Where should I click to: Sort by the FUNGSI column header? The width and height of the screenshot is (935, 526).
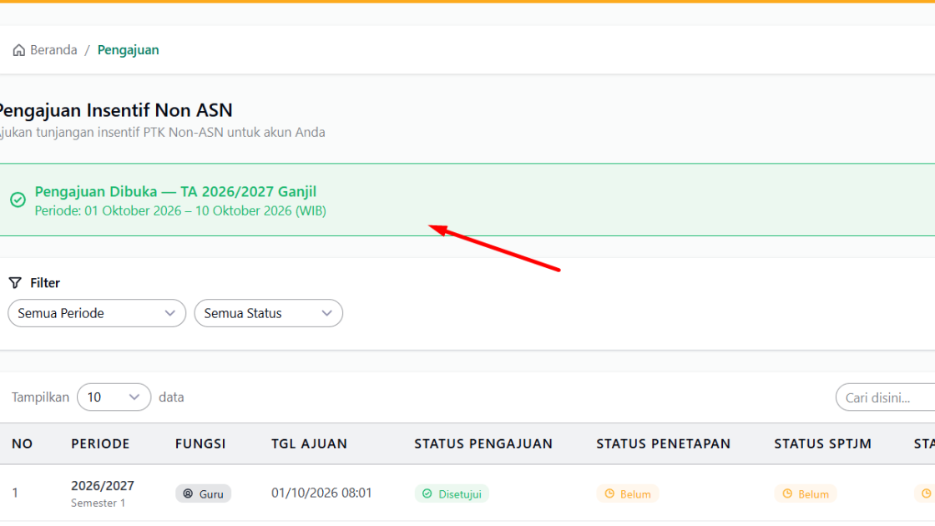click(x=200, y=443)
